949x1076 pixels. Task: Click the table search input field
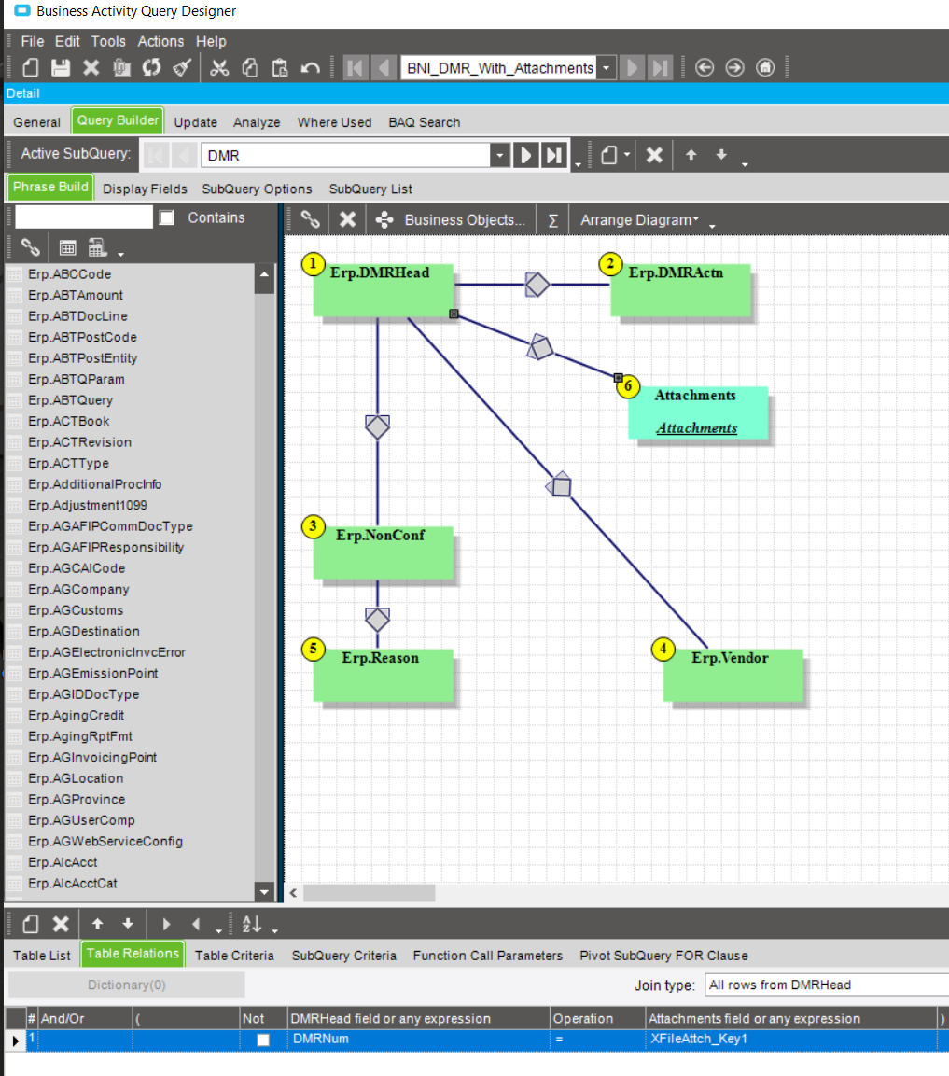click(x=84, y=217)
